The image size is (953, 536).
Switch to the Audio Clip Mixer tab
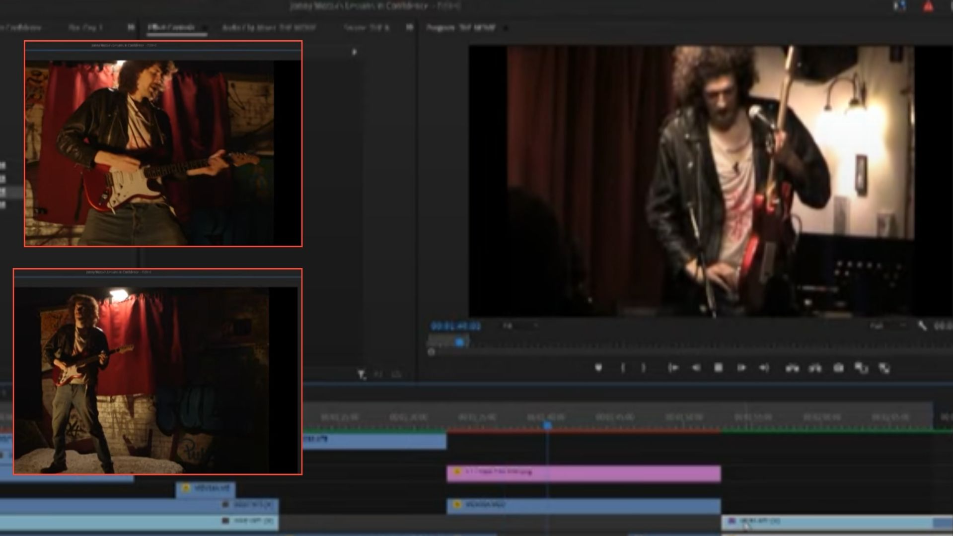(268, 28)
